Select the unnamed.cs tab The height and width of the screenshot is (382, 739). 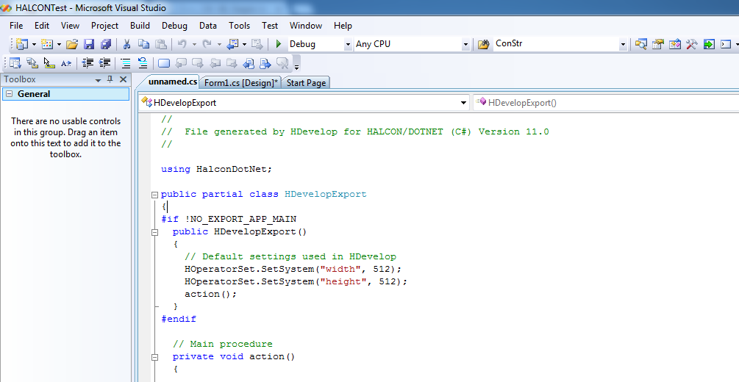coord(173,82)
